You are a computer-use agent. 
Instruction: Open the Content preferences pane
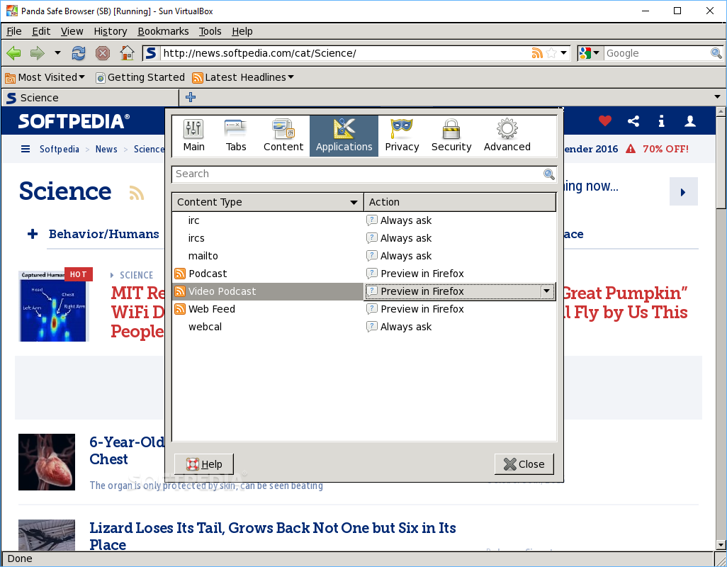pos(283,135)
